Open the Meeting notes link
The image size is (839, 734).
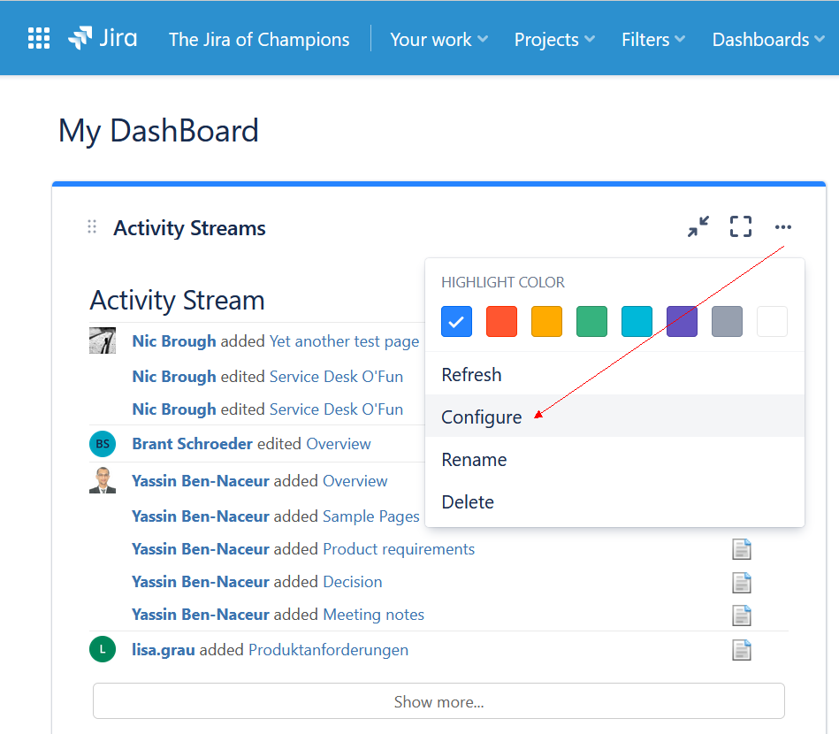[x=373, y=615]
